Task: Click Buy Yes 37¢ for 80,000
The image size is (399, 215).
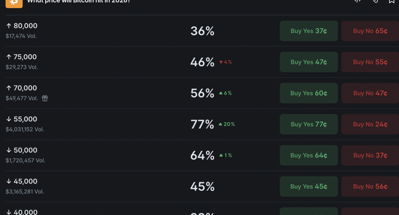Action: 309,31
